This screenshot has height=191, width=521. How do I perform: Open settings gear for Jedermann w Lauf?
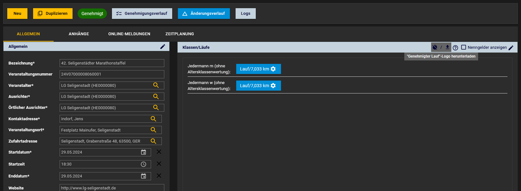click(x=273, y=86)
